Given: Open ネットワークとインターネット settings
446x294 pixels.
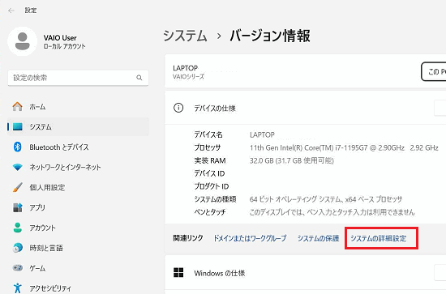Looking at the screenshot, I should [78, 167].
